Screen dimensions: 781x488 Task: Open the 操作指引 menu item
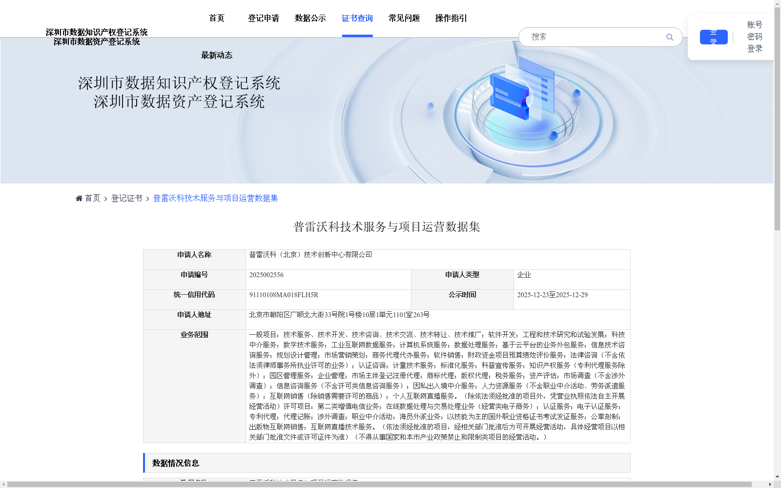pos(451,18)
